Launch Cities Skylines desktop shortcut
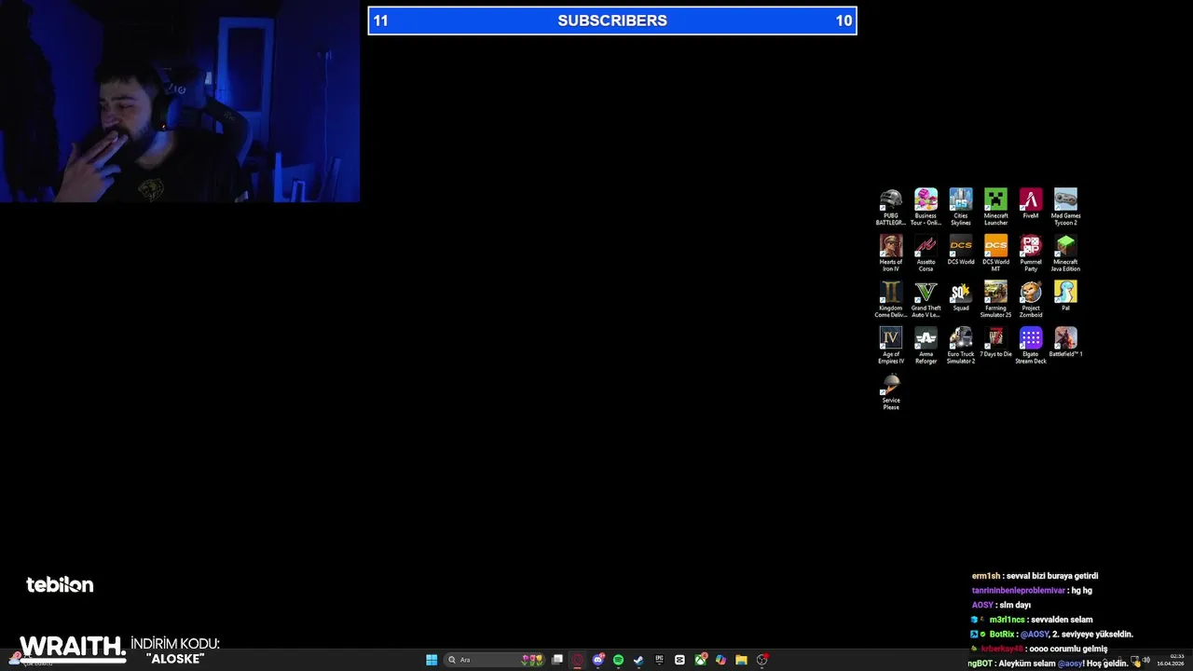This screenshot has height=671, width=1193. coord(961,207)
